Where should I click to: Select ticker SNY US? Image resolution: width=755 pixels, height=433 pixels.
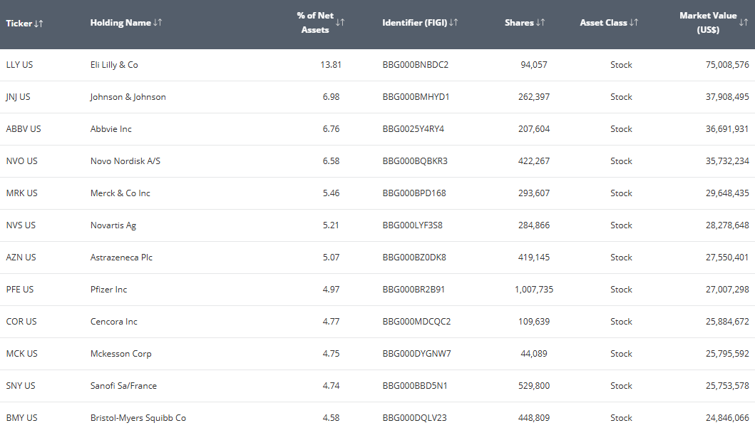coord(21,386)
